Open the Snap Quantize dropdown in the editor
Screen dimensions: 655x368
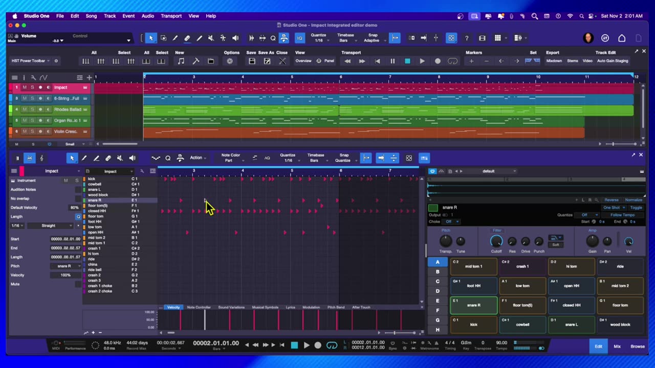click(343, 158)
